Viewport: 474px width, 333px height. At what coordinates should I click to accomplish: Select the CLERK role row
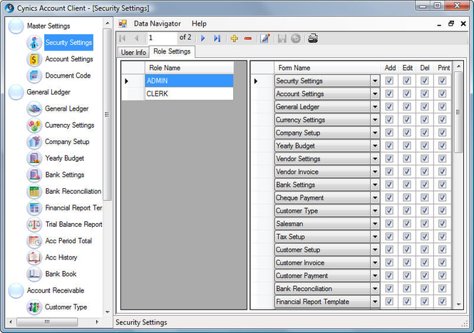point(189,93)
